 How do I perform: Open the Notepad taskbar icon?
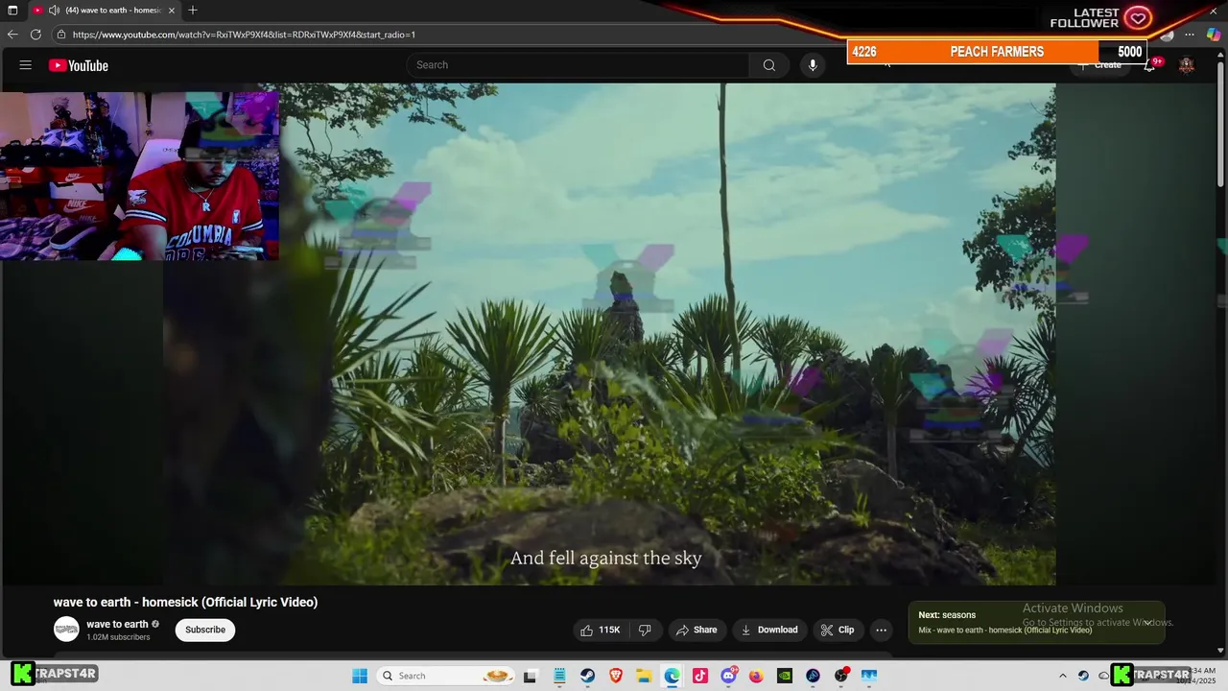[x=559, y=676]
